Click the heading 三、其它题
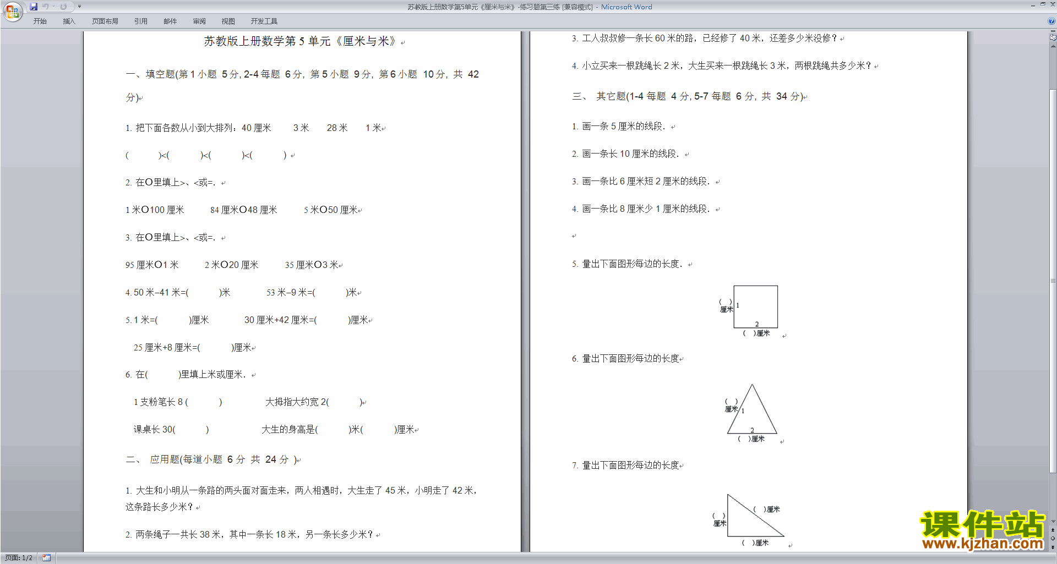Viewport: 1057px width, 564px height. tap(688, 96)
